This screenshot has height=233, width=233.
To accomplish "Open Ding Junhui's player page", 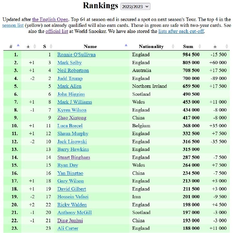I will [x=70, y=220].
